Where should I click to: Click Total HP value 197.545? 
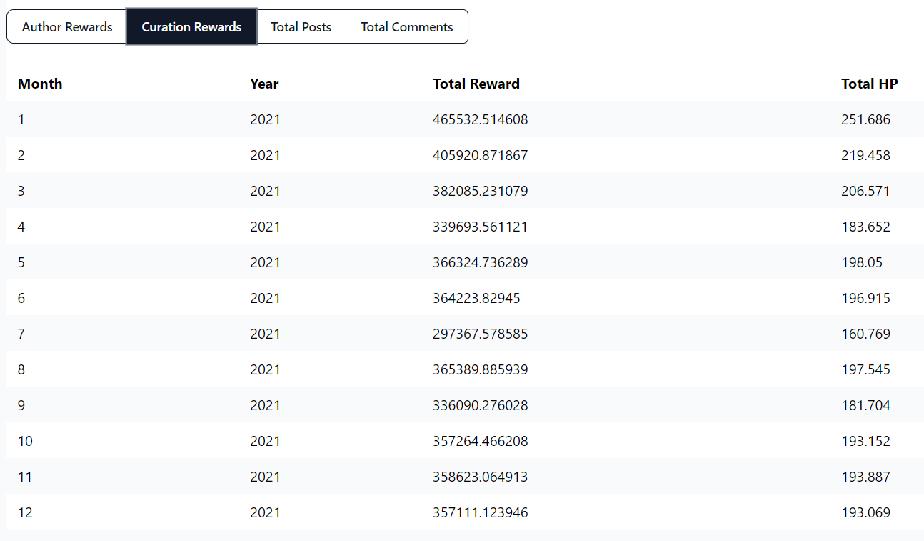[866, 369]
